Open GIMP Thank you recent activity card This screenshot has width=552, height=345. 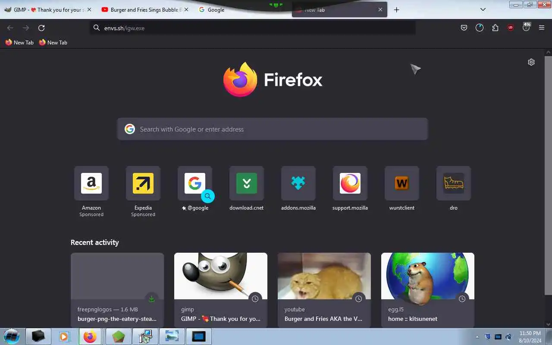coord(221,290)
